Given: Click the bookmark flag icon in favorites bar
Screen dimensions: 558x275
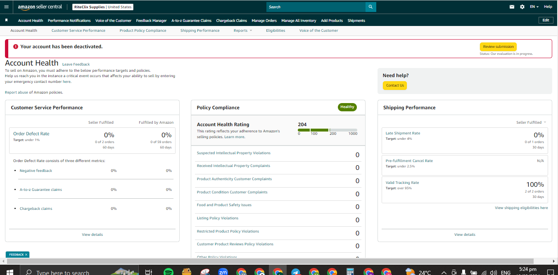Looking at the screenshot, I should coord(7,20).
